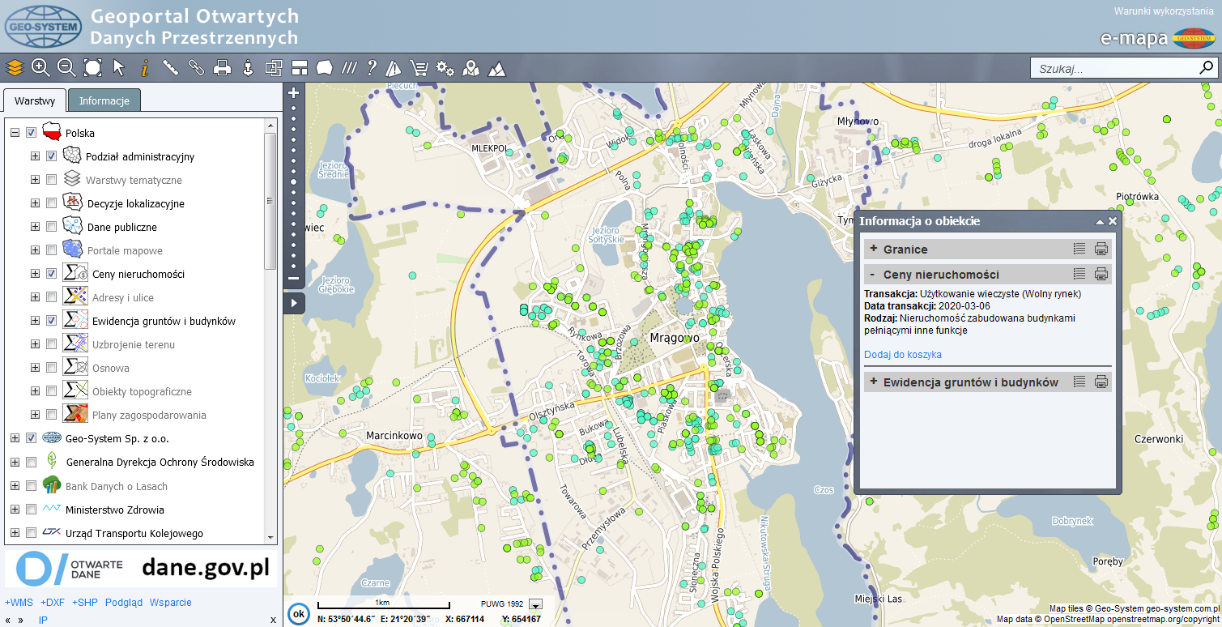Click the play arrow under zoom slider
The width and height of the screenshot is (1222, 627).
[x=293, y=303]
